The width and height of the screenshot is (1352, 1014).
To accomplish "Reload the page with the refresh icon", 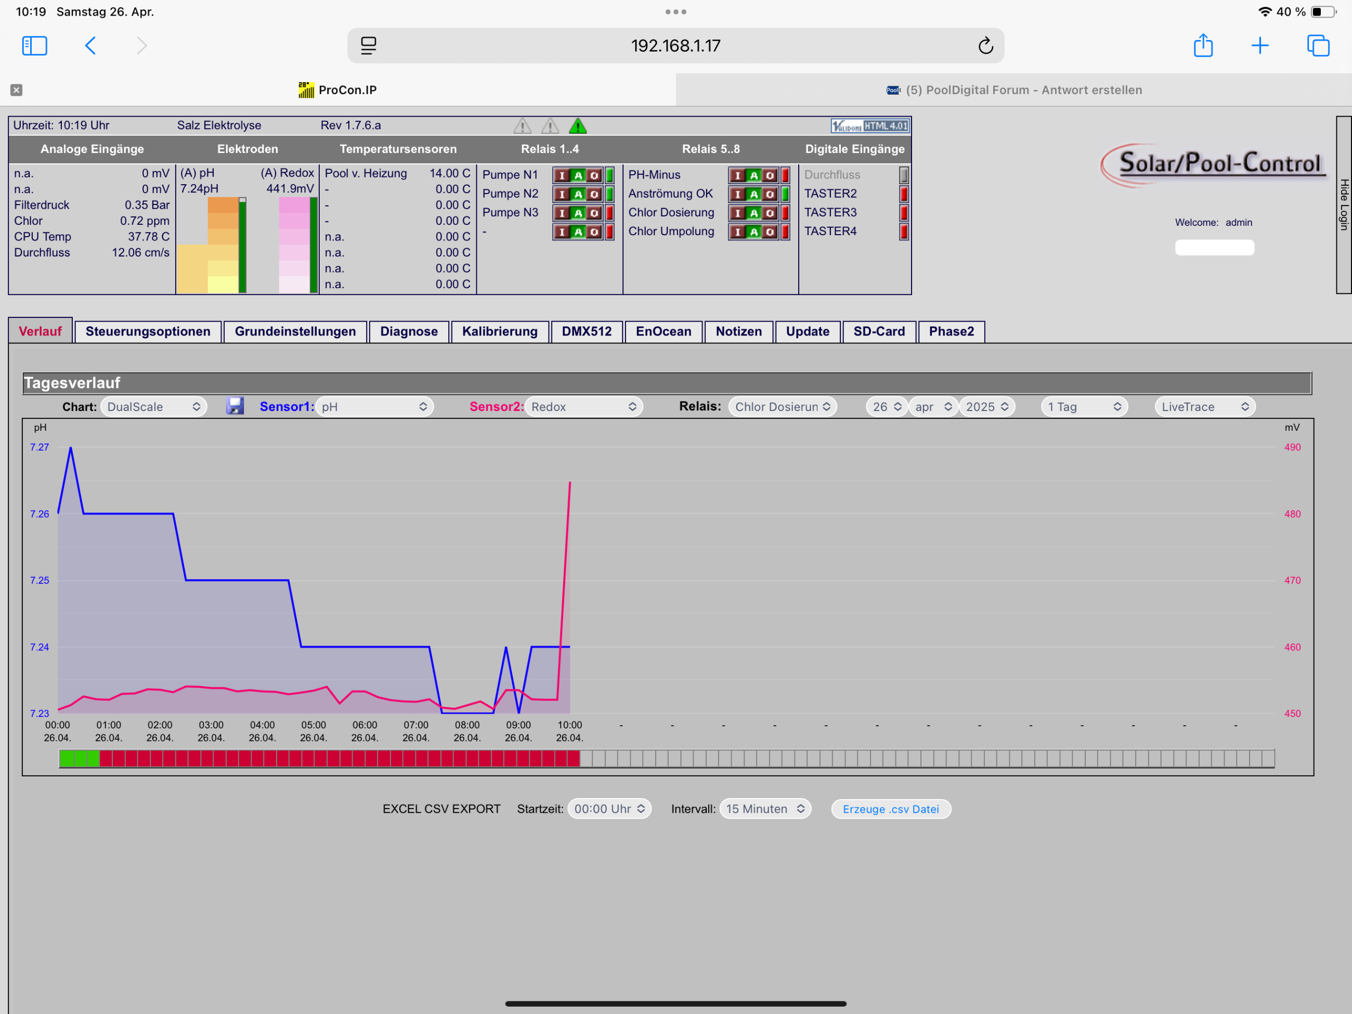I will pos(985,46).
